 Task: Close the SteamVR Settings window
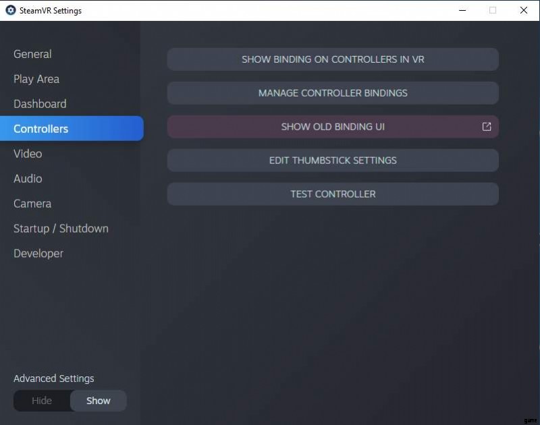(524, 10)
